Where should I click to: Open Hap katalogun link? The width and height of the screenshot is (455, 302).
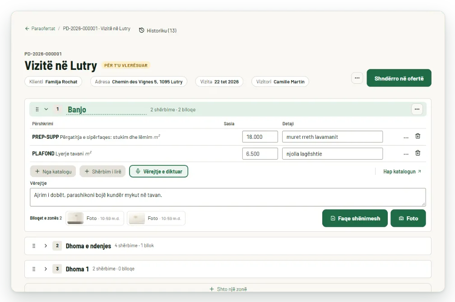point(402,172)
